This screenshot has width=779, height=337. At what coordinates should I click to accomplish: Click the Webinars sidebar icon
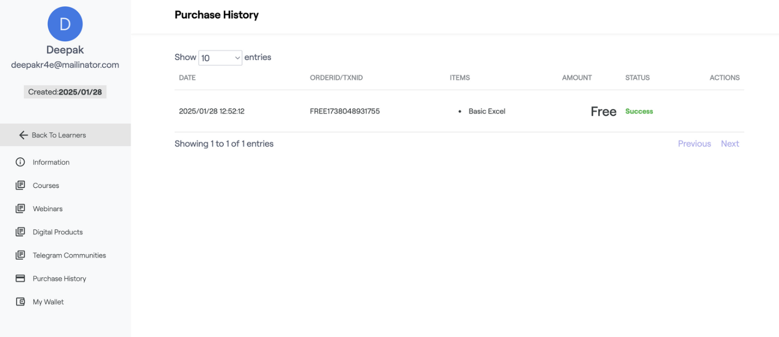tap(20, 209)
